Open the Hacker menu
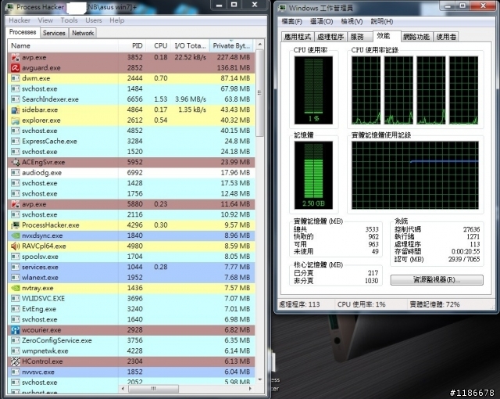 (20, 20)
